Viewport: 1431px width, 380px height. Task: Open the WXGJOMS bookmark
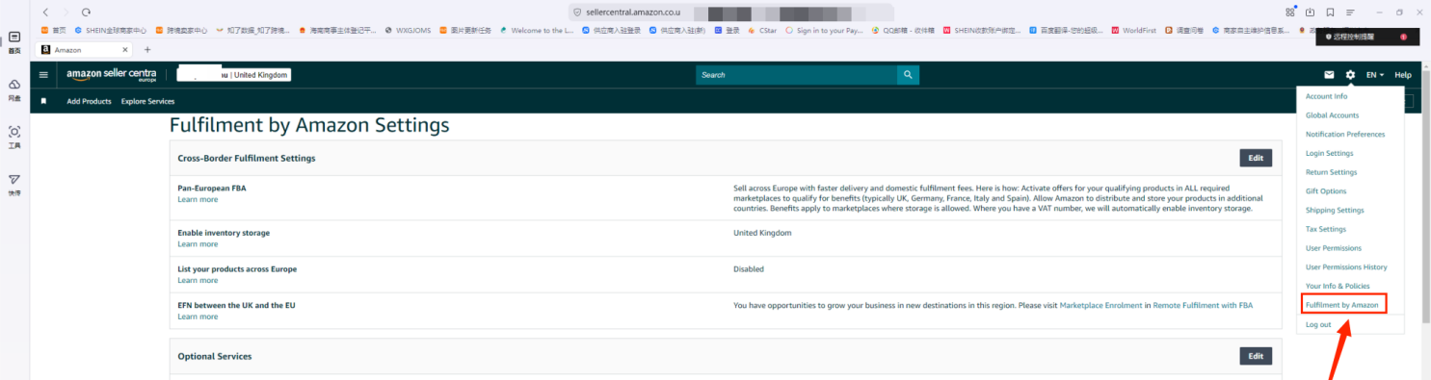pos(408,31)
